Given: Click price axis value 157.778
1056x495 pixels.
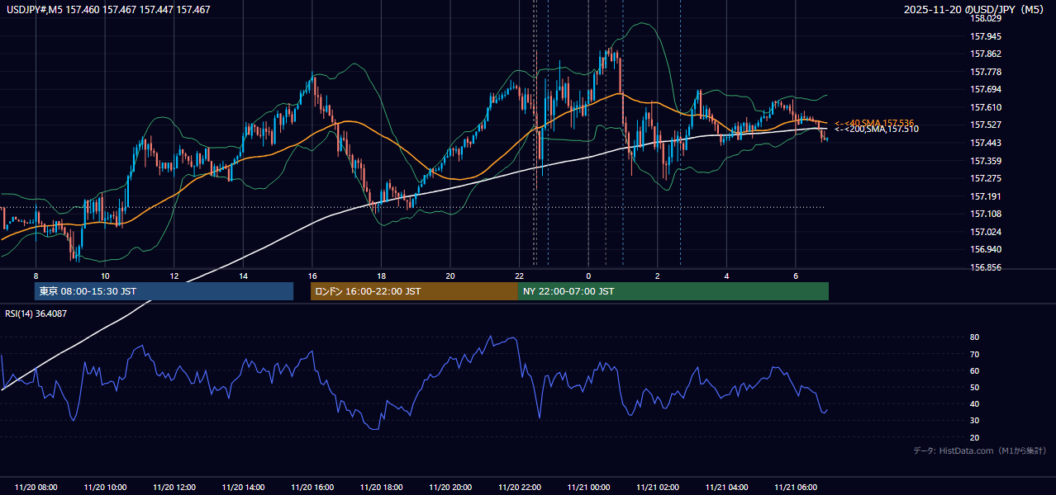Looking at the screenshot, I should (x=987, y=72).
